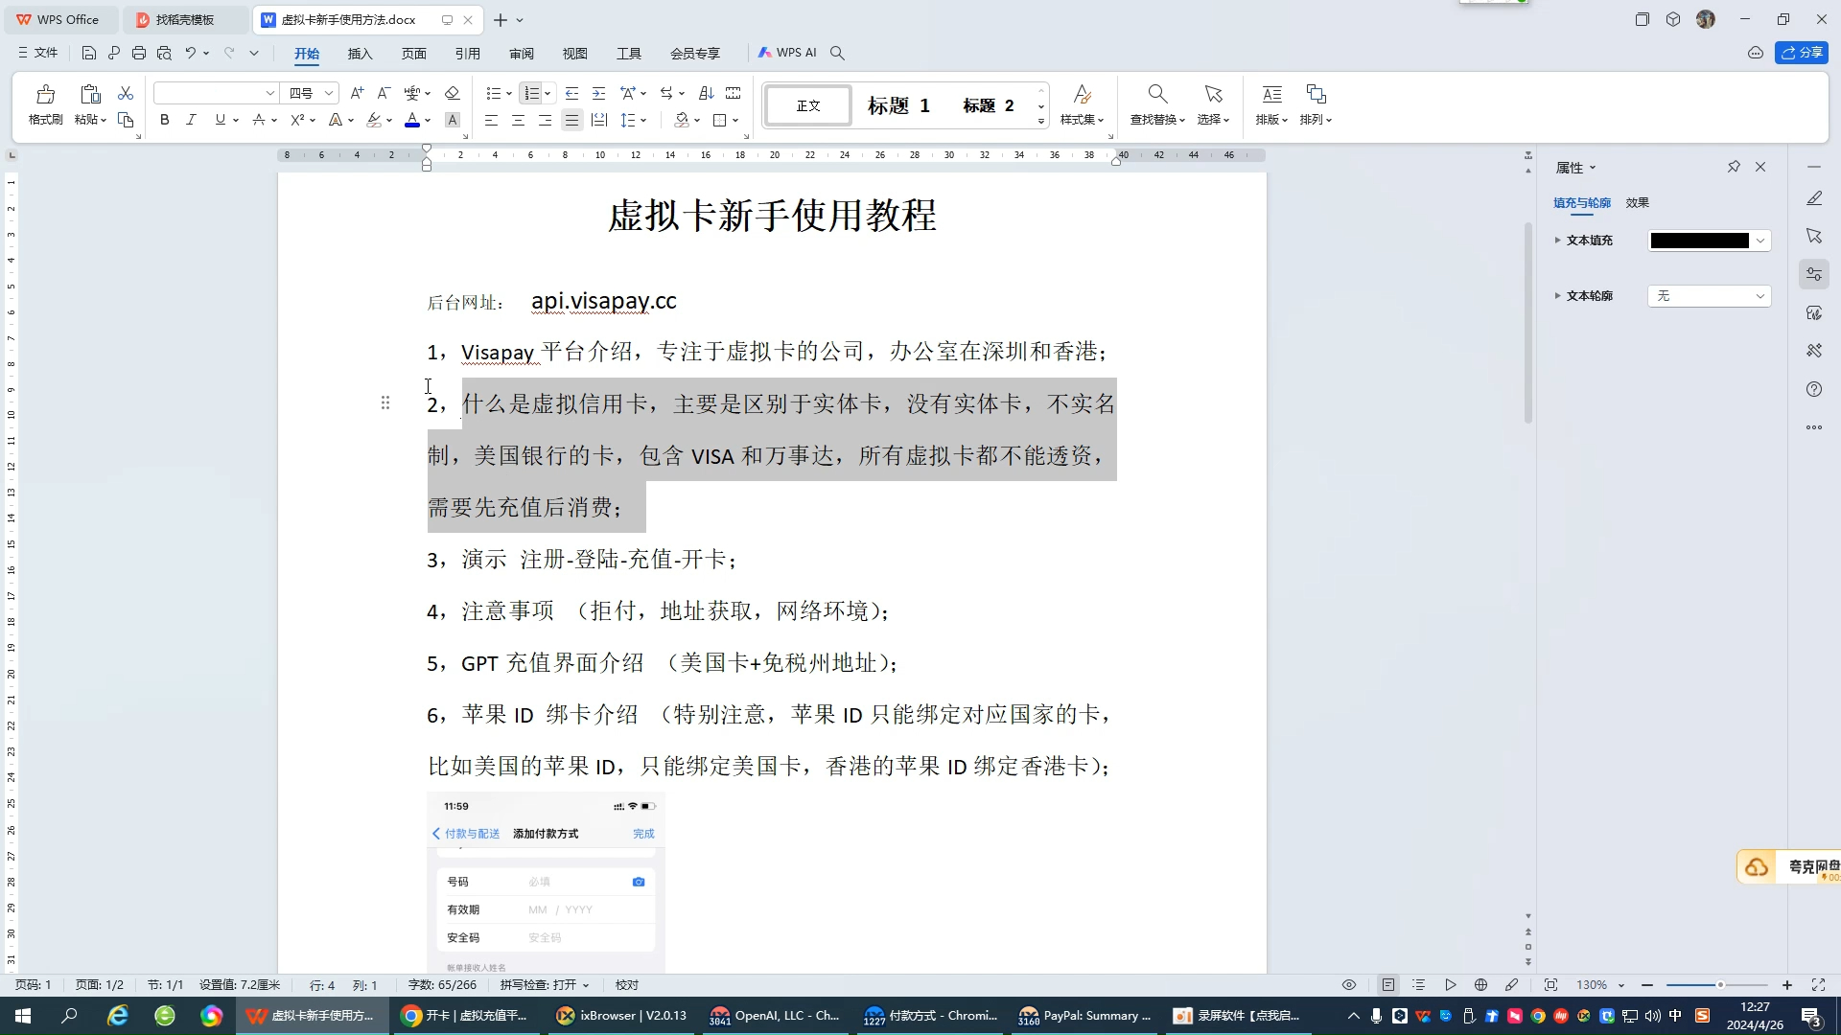Open the 文本轮廓 dropdown set to 无
This screenshot has width=1841, height=1035.
(1709, 296)
